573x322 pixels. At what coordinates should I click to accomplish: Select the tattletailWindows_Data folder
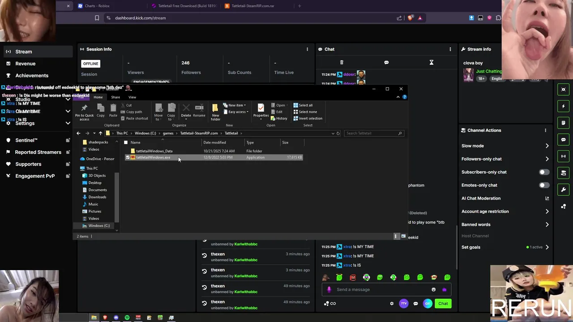154,151
